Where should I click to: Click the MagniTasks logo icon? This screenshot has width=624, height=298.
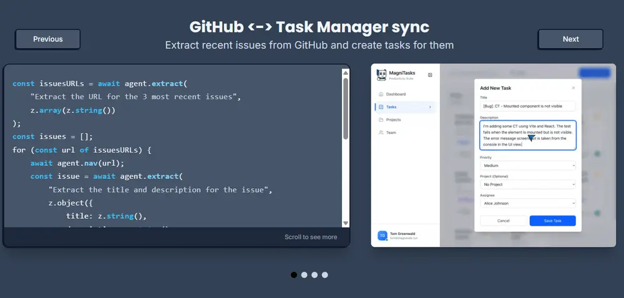tap(383, 75)
